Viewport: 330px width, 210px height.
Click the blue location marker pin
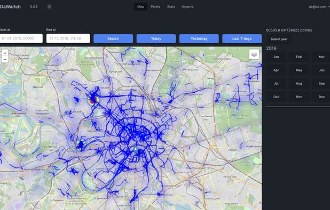(136, 150)
